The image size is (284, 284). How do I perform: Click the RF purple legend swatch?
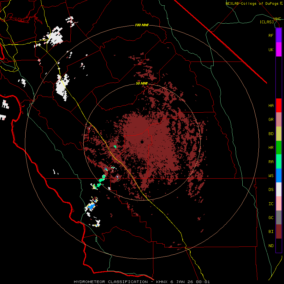click(279, 35)
